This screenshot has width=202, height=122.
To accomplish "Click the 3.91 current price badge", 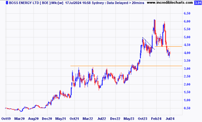I will click(198, 3).
